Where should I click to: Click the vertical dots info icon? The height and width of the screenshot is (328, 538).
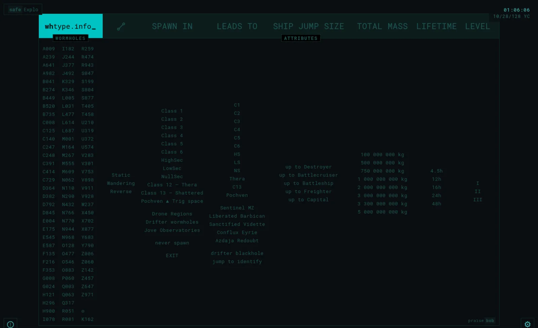(10, 324)
